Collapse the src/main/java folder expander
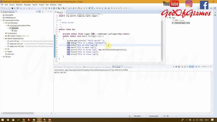 click(4, 23)
